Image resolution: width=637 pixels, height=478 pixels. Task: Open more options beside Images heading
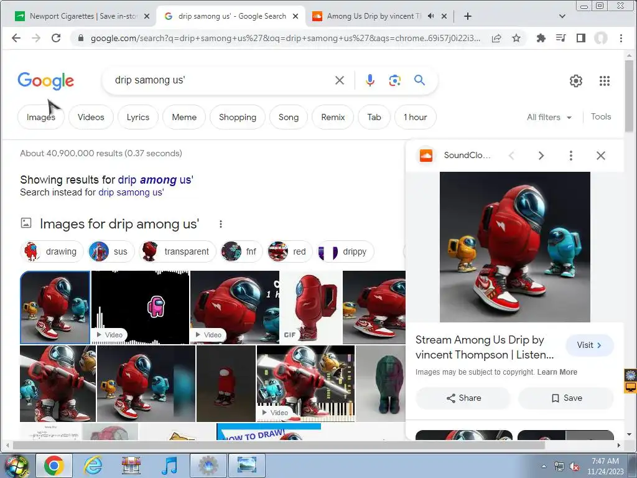point(221,224)
